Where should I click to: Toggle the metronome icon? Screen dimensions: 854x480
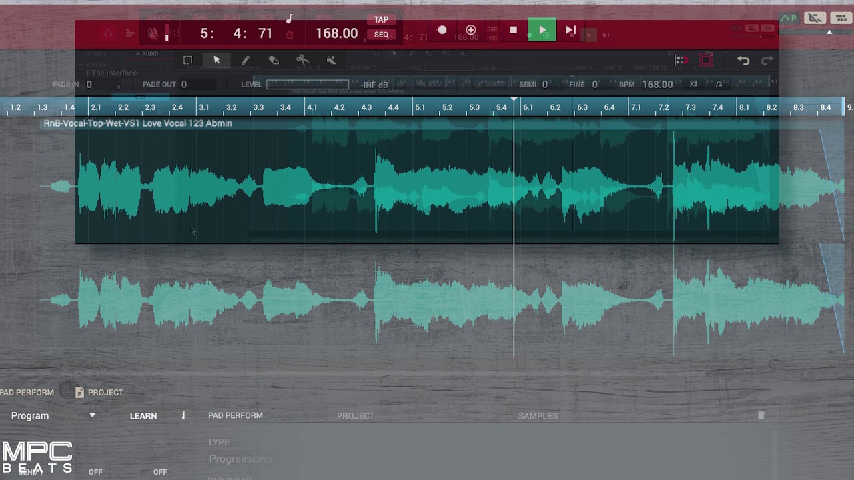[x=153, y=33]
